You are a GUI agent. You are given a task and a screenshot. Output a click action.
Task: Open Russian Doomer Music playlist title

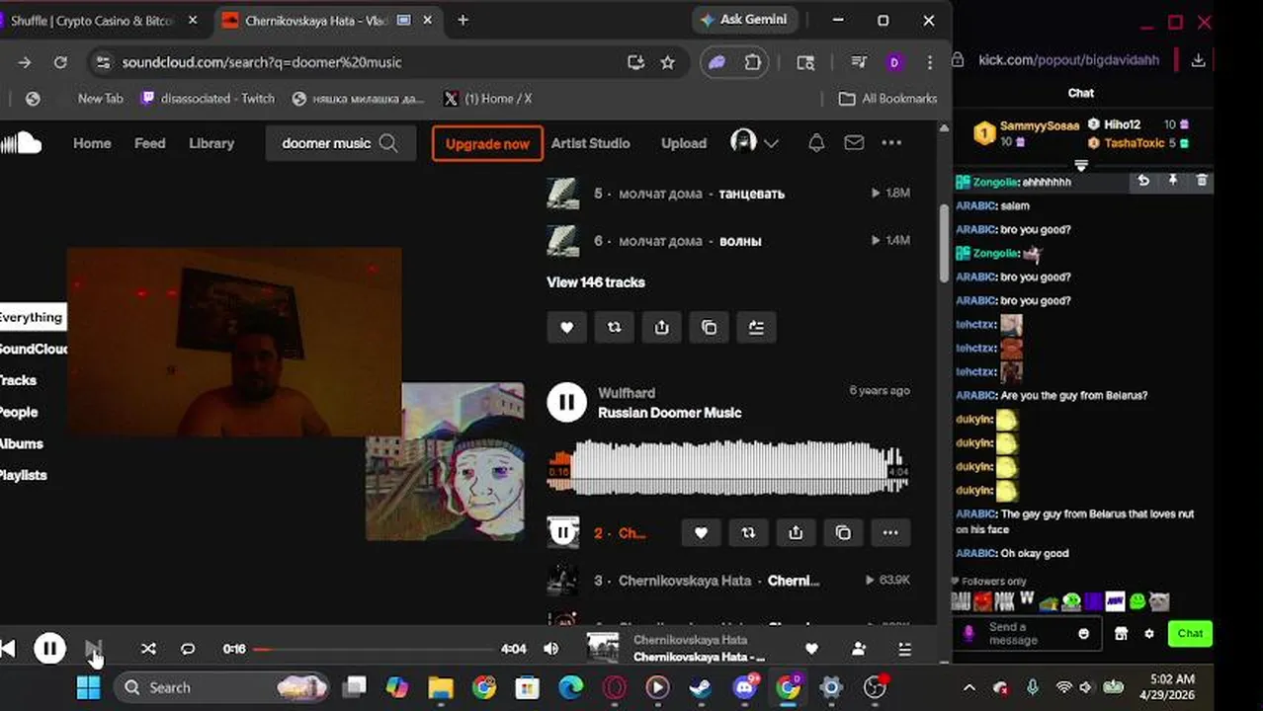[x=669, y=413]
